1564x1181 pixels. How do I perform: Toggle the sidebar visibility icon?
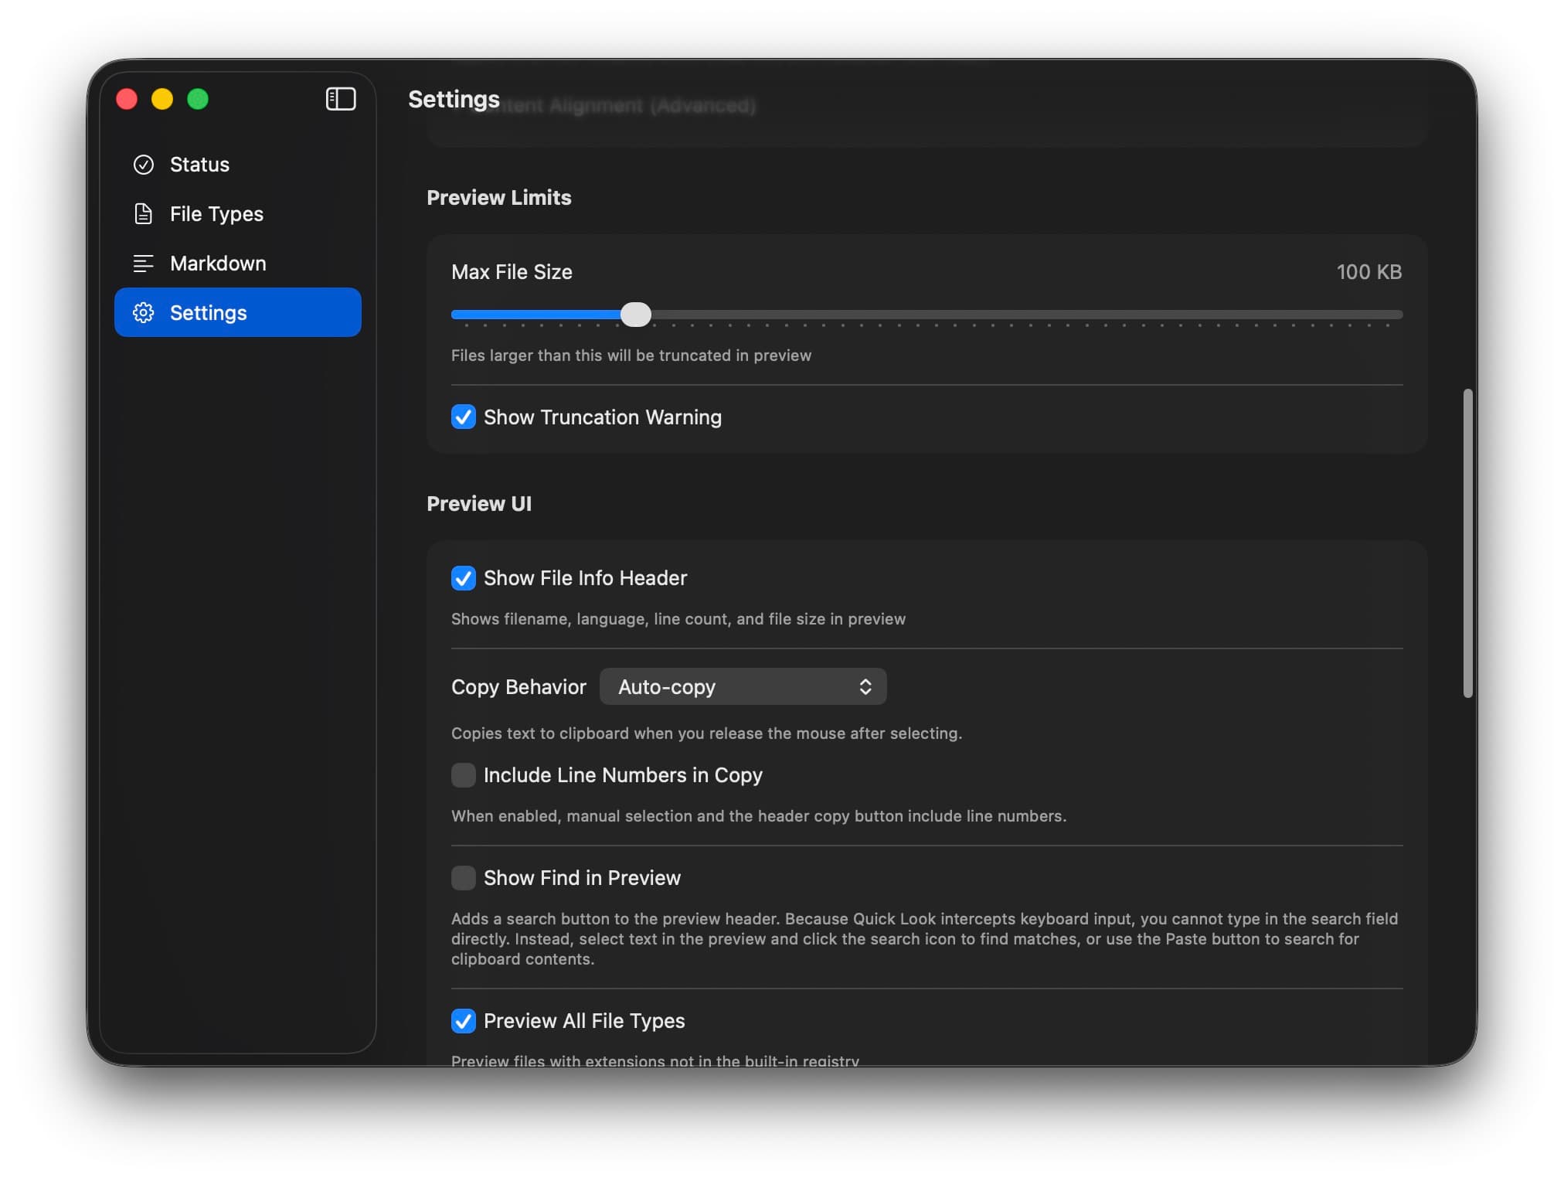(340, 99)
